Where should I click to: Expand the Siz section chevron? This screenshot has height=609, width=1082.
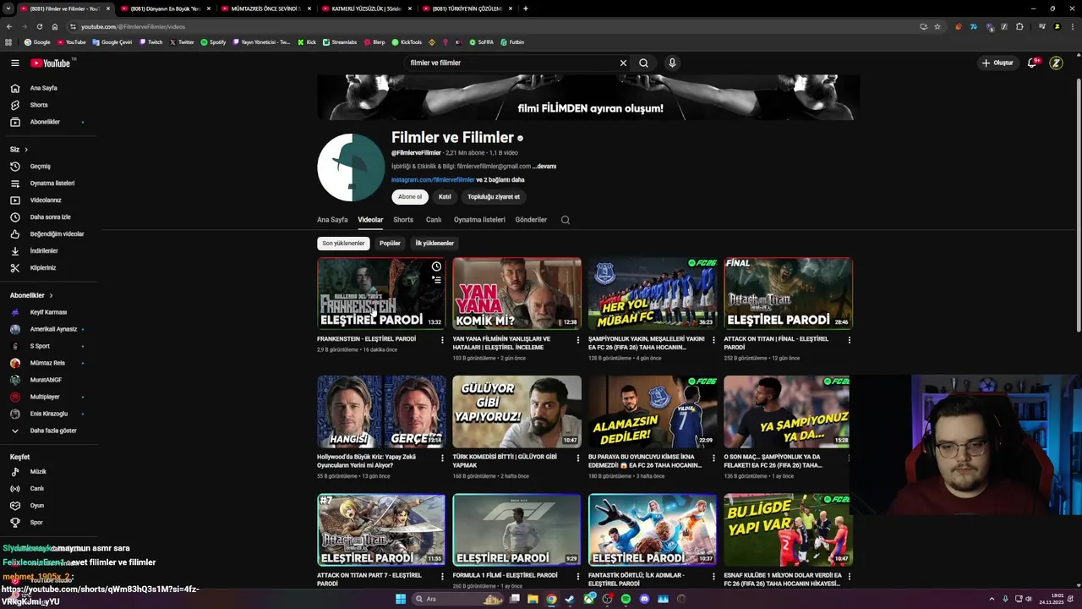25,150
